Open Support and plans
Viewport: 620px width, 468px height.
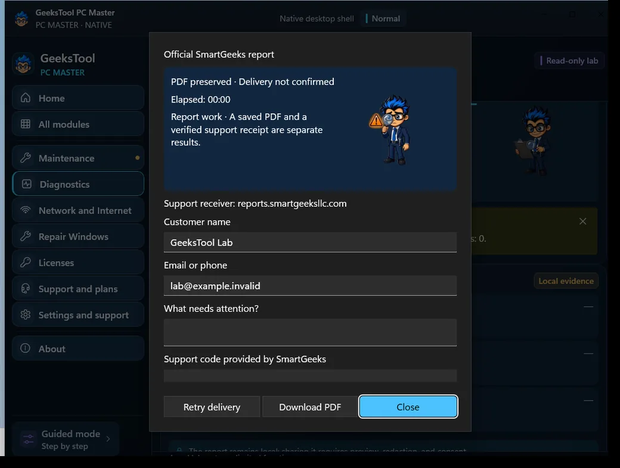tap(78, 289)
